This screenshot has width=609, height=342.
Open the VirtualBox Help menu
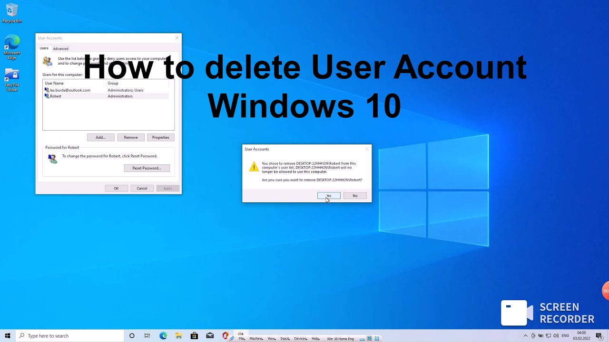[x=315, y=339]
